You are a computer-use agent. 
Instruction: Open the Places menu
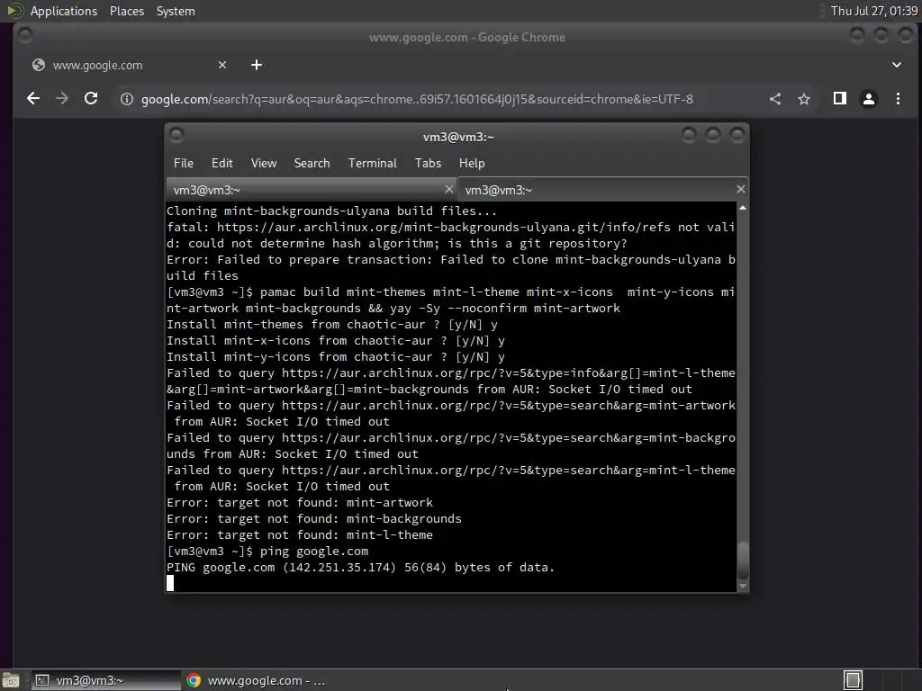click(x=126, y=11)
